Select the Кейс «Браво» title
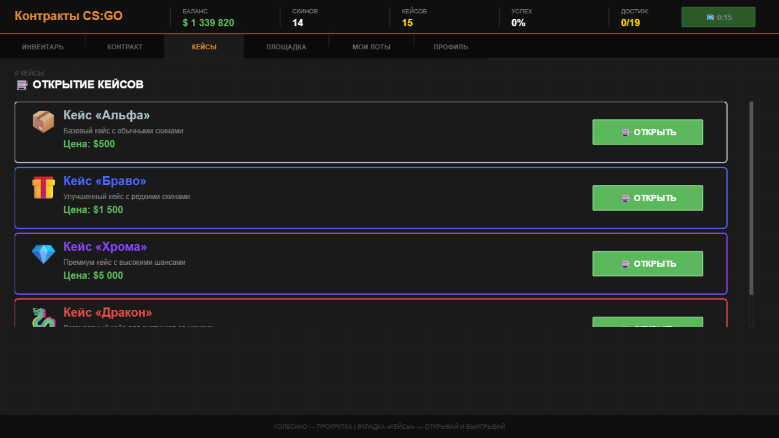This screenshot has width=779, height=438. (105, 181)
